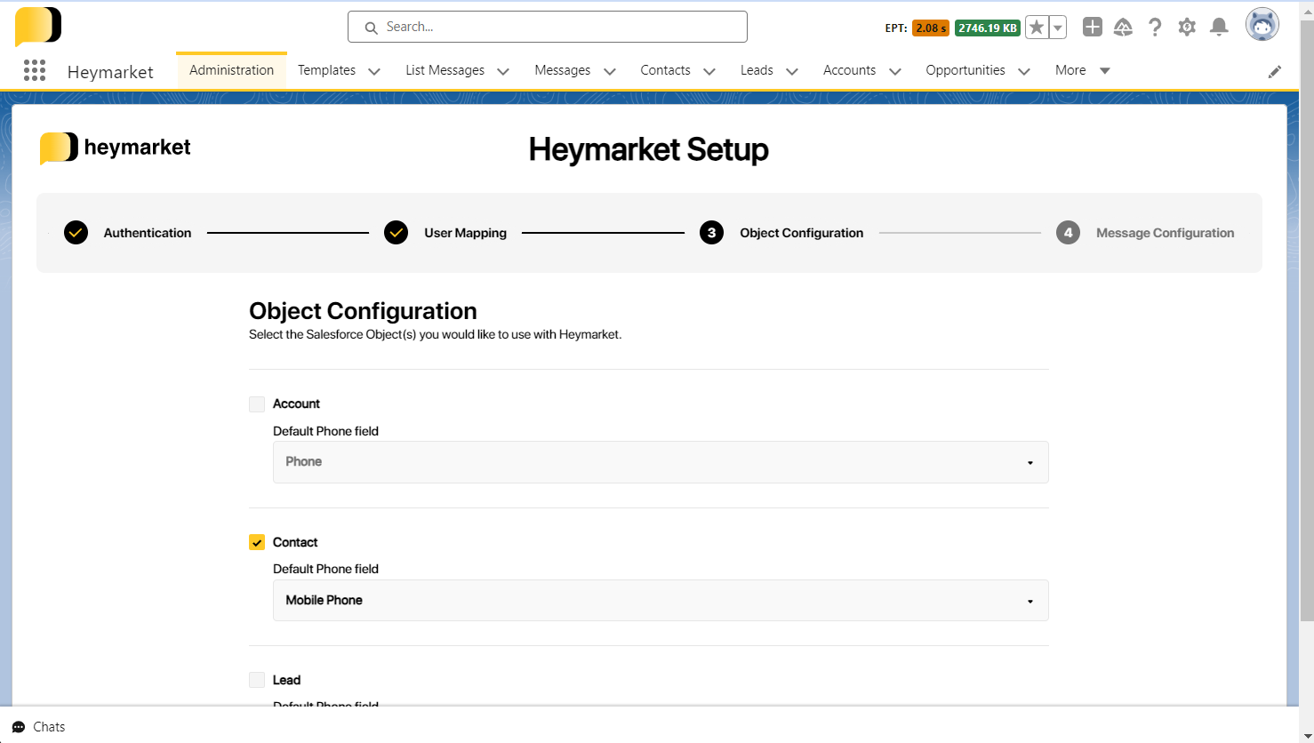The width and height of the screenshot is (1314, 743).
Task: Open the Contact Mobile Phone dropdown
Action: pyautogui.click(x=661, y=600)
